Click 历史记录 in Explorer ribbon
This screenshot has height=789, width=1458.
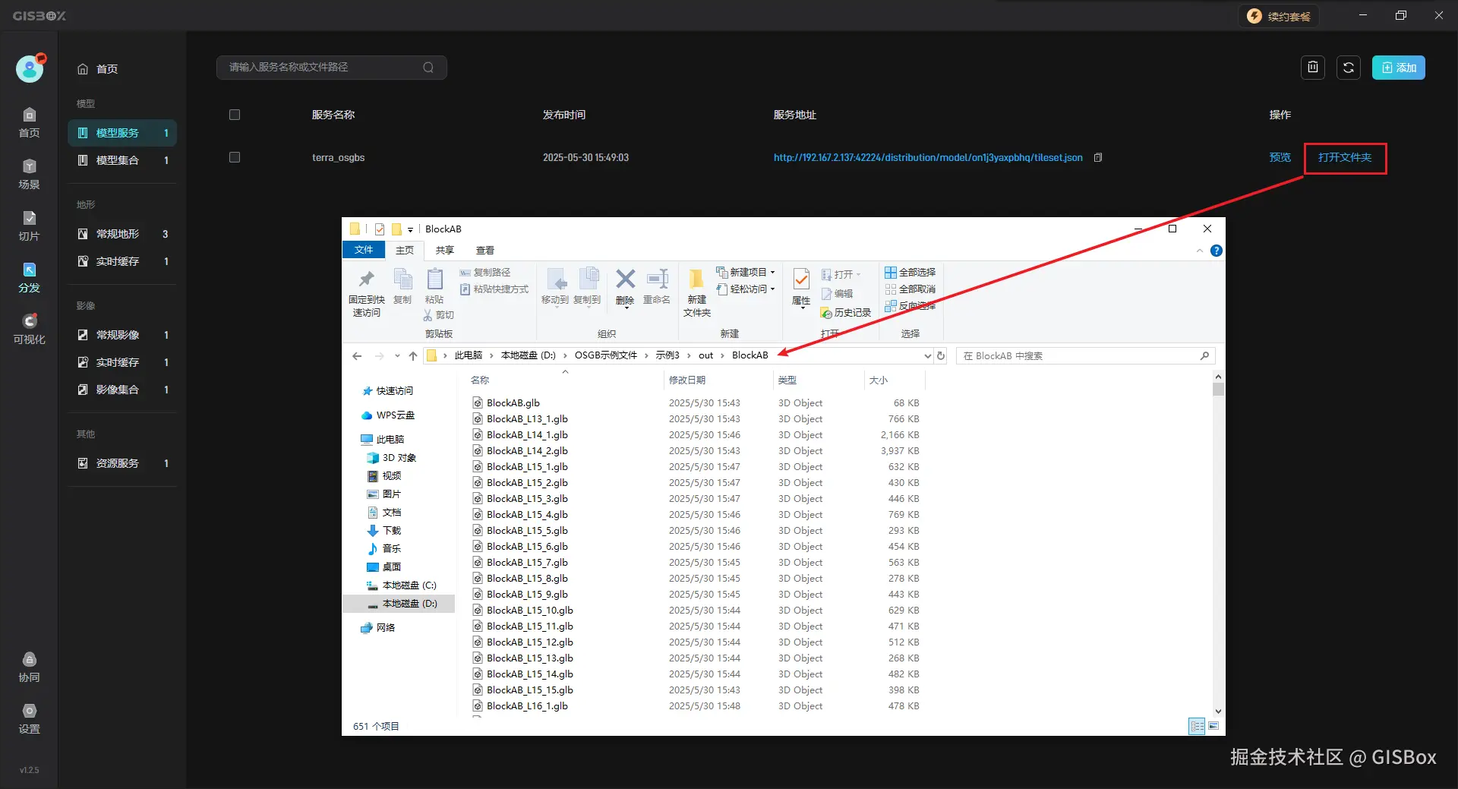click(846, 313)
